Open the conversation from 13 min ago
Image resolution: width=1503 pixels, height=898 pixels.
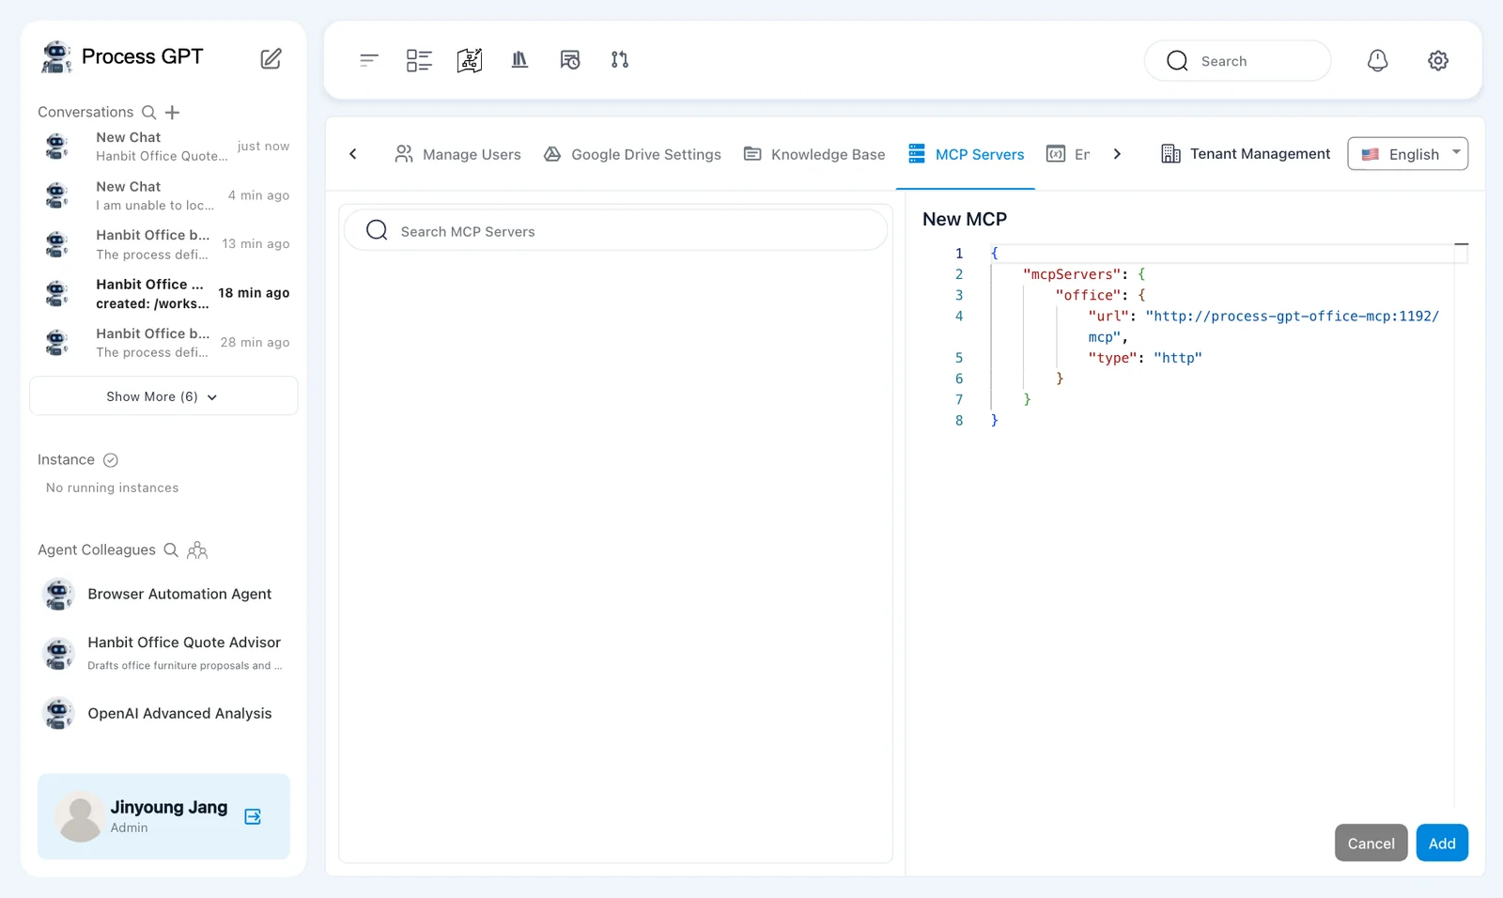163,244
